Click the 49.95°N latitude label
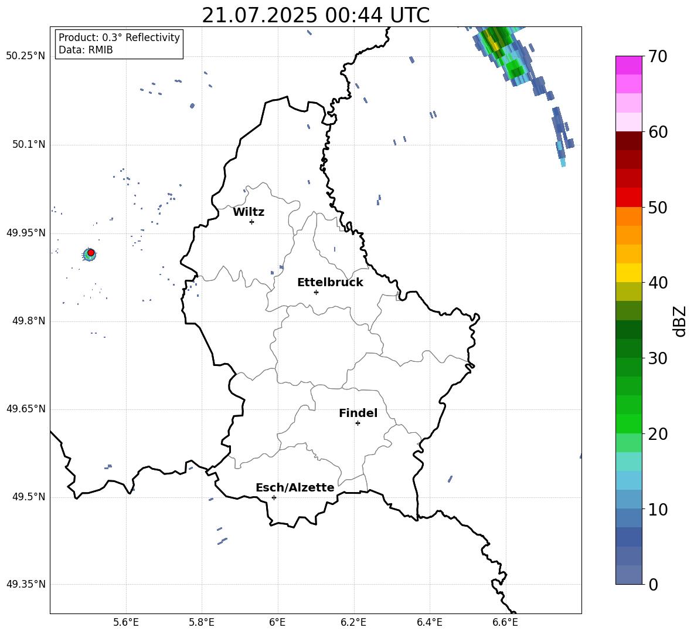The width and height of the screenshot is (694, 634). (26, 233)
